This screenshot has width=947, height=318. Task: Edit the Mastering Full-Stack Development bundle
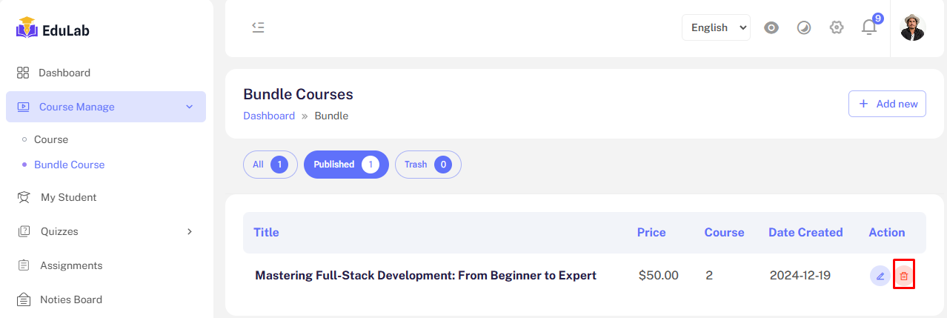(x=880, y=276)
